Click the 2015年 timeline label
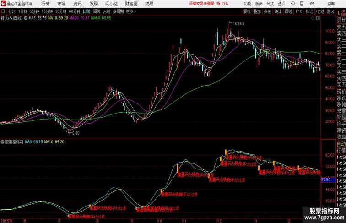The width and height of the screenshot is (346, 223). 6,221
